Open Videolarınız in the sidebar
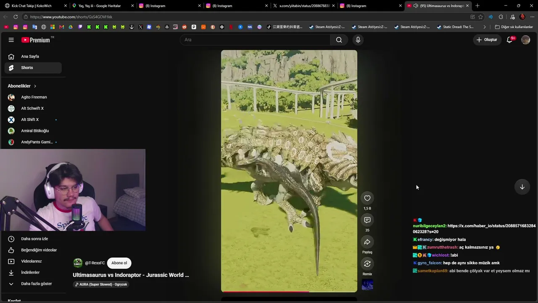Viewport: 538px width, 303px height. click(33, 261)
